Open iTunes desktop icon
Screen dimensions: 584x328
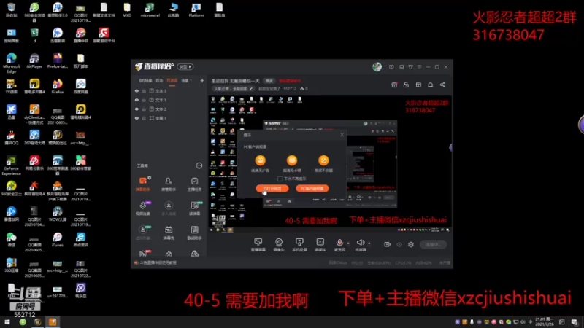point(58,240)
